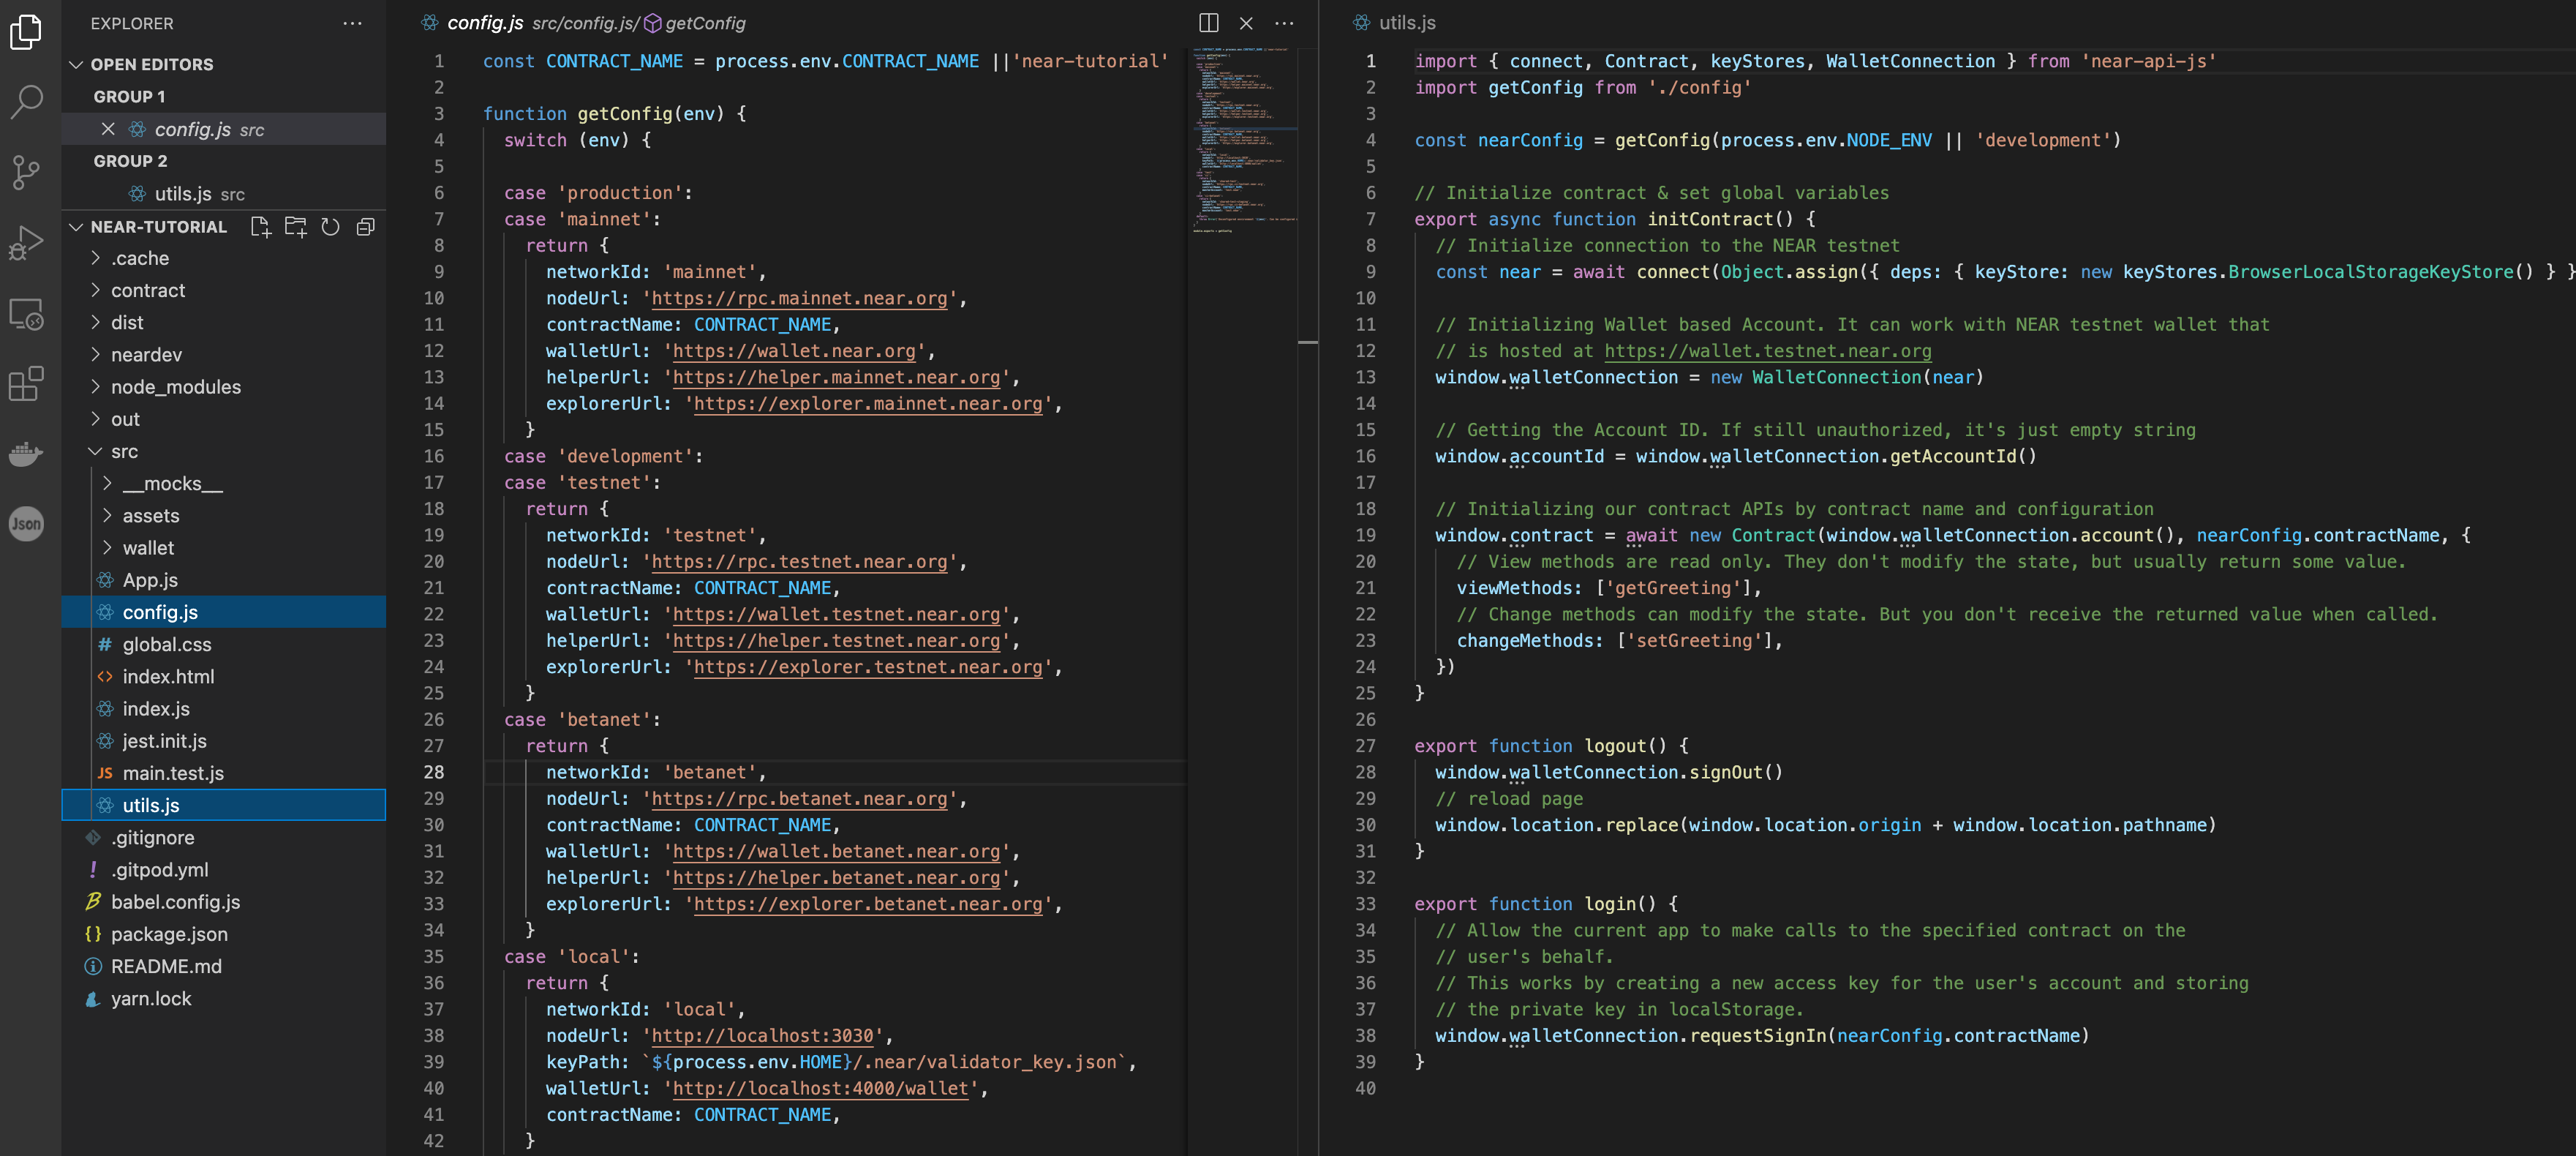2576x1156 pixels.
Task: Refresh the Explorer file tree
Action: pos(331,227)
